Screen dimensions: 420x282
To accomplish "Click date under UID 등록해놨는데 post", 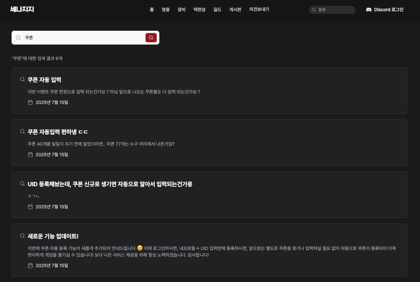I will [52, 207].
